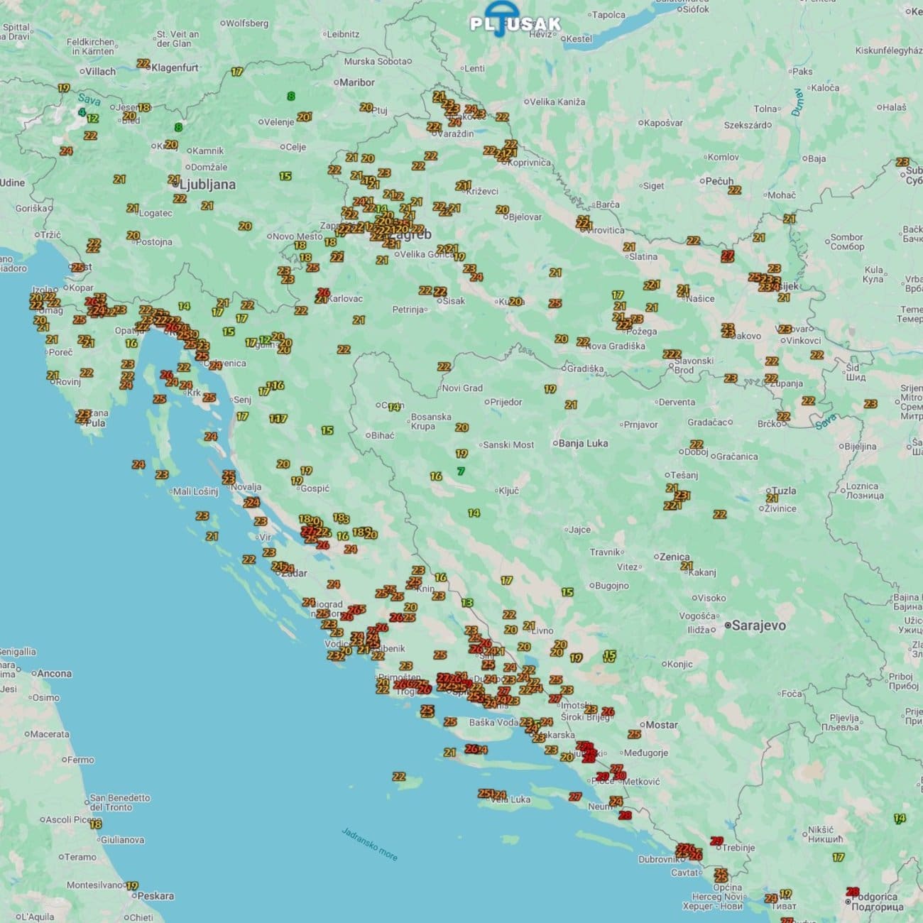Click the 18 marker near Ascoli Piceno
This screenshot has height=923, width=923.
95,824
